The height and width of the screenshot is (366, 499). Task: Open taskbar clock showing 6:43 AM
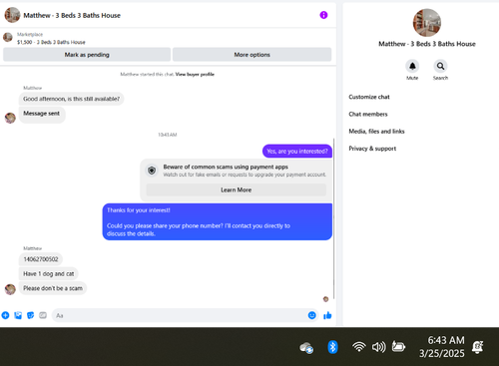pyautogui.click(x=442, y=347)
